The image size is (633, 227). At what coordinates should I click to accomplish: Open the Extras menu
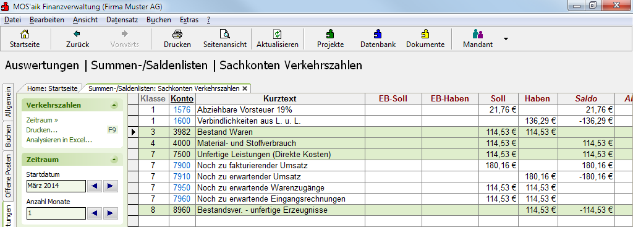coord(189,20)
